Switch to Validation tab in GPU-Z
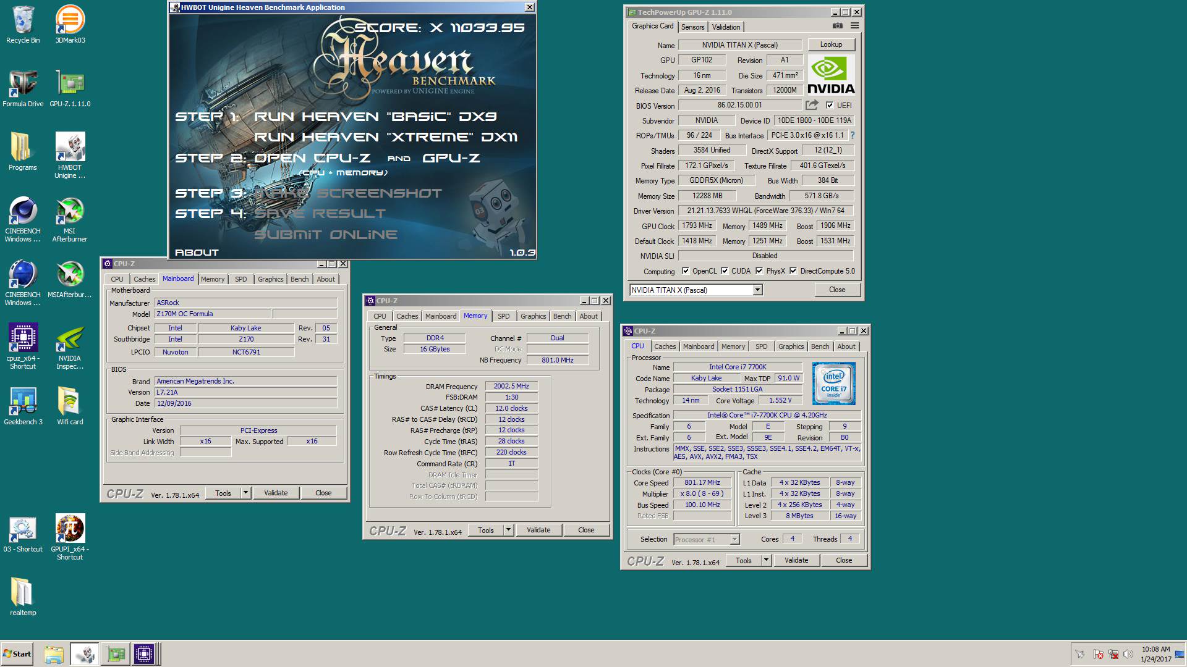This screenshot has height=667, width=1187. tap(726, 27)
